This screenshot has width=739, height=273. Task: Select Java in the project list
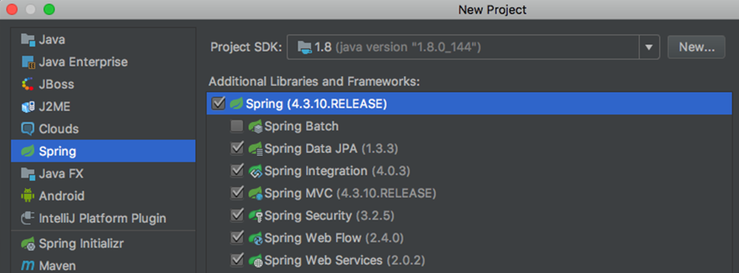pos(103,40)
